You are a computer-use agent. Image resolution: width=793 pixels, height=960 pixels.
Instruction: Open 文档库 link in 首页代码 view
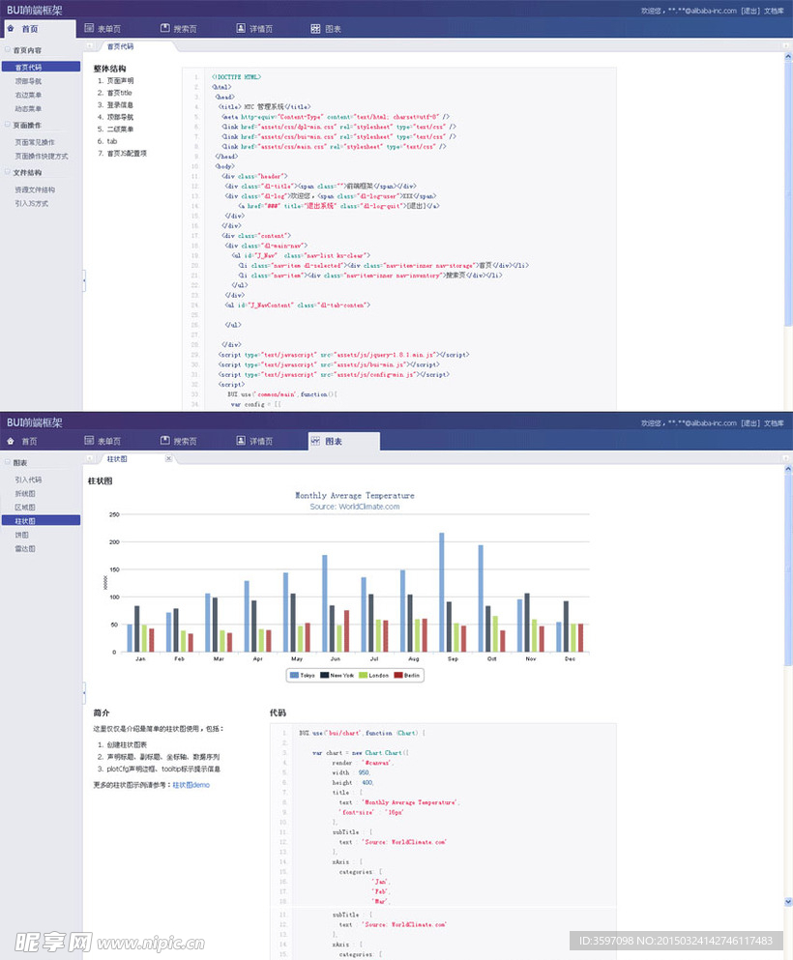[774, 11]
